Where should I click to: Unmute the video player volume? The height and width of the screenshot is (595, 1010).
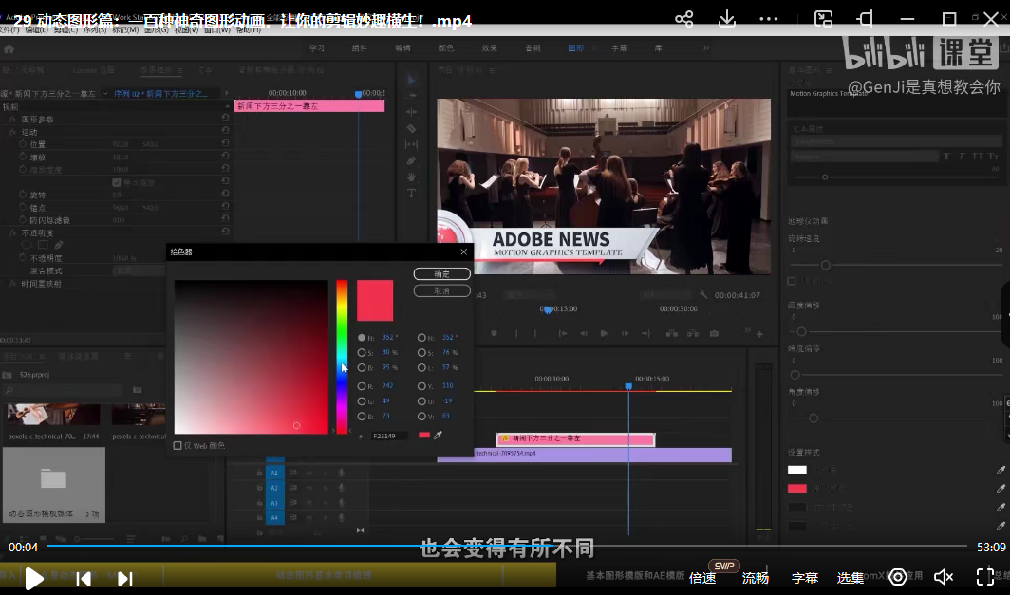click(943, 577)
